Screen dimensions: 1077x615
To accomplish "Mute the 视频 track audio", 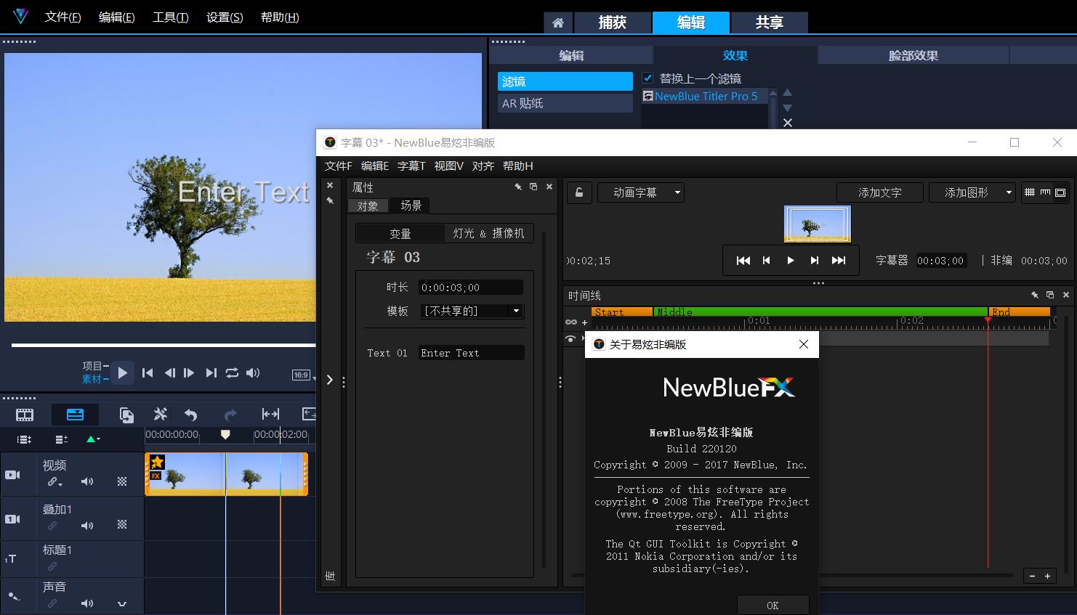I will (x=87, y=481).
